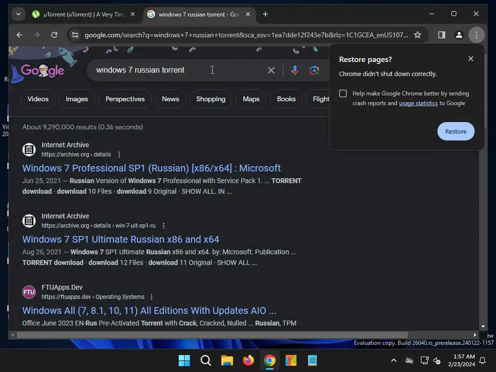Open Chrome side panel
Viewport: 496px width, 372px height.
[442, 35]
